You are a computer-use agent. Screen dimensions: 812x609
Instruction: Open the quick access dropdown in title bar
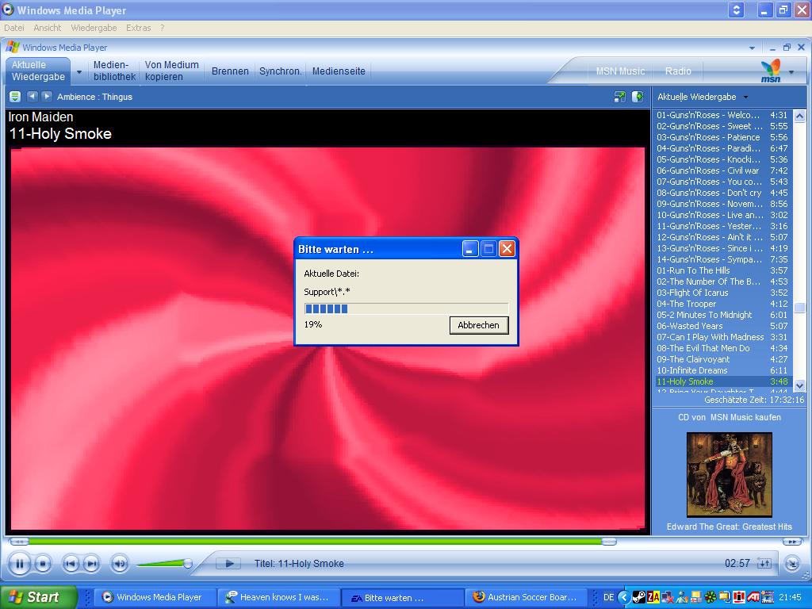pyautogui.click(x=752, y=48)
